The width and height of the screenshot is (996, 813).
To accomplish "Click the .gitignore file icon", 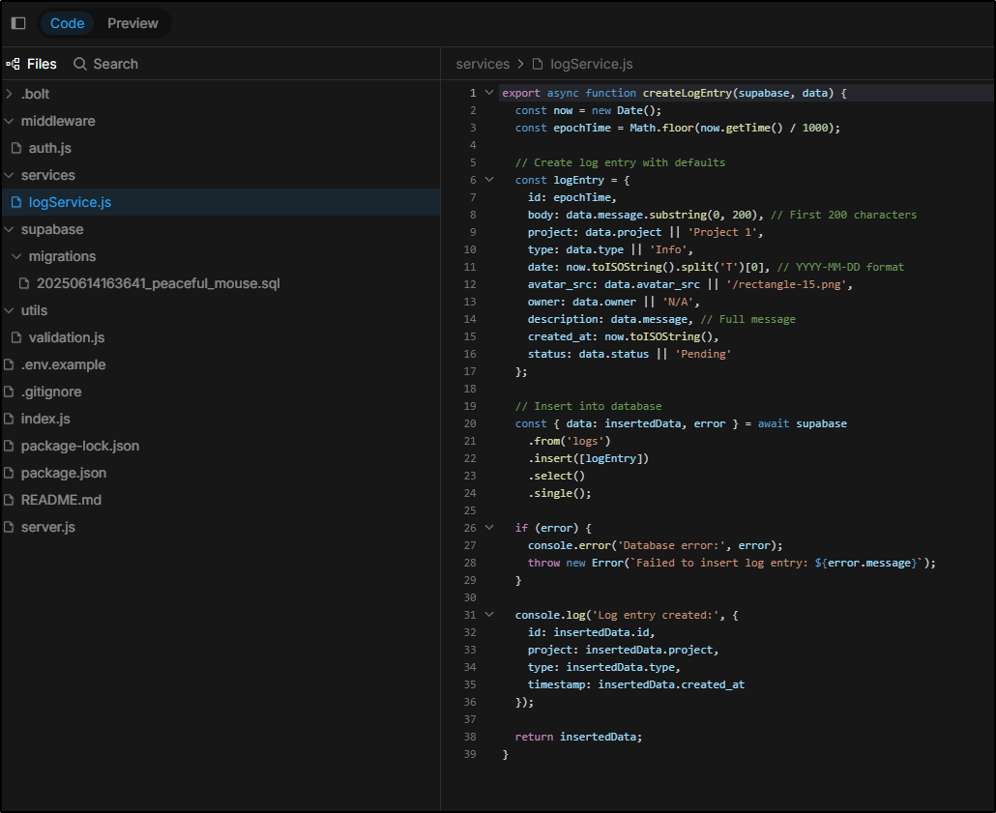I will 9,392.
